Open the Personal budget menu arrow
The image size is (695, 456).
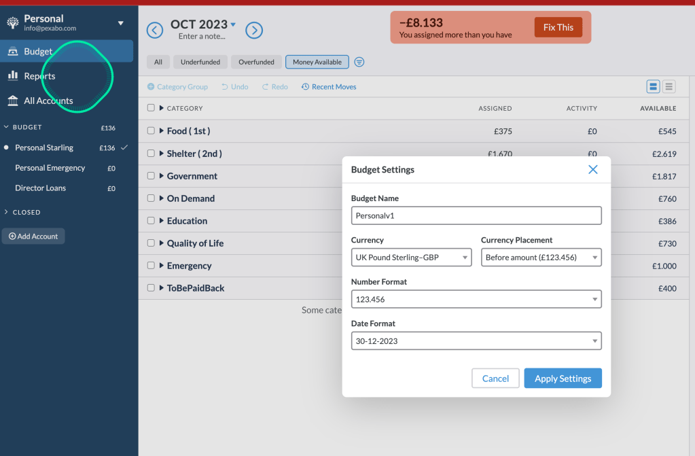pos(120,23)
